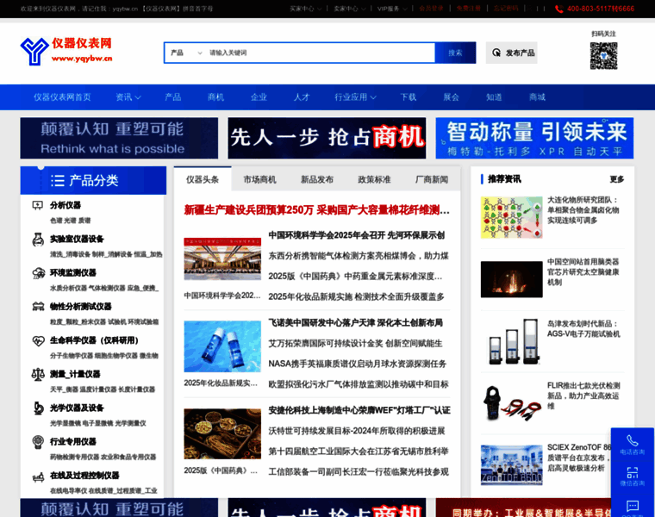Open the 岛津 AGS-V 试验机 news thumbnail
The width and height of the screenshot is (655, 517).
511,339
